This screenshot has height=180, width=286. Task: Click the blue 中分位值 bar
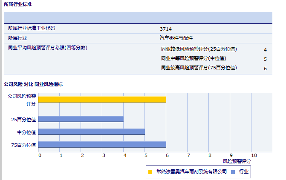pos(92,132)
